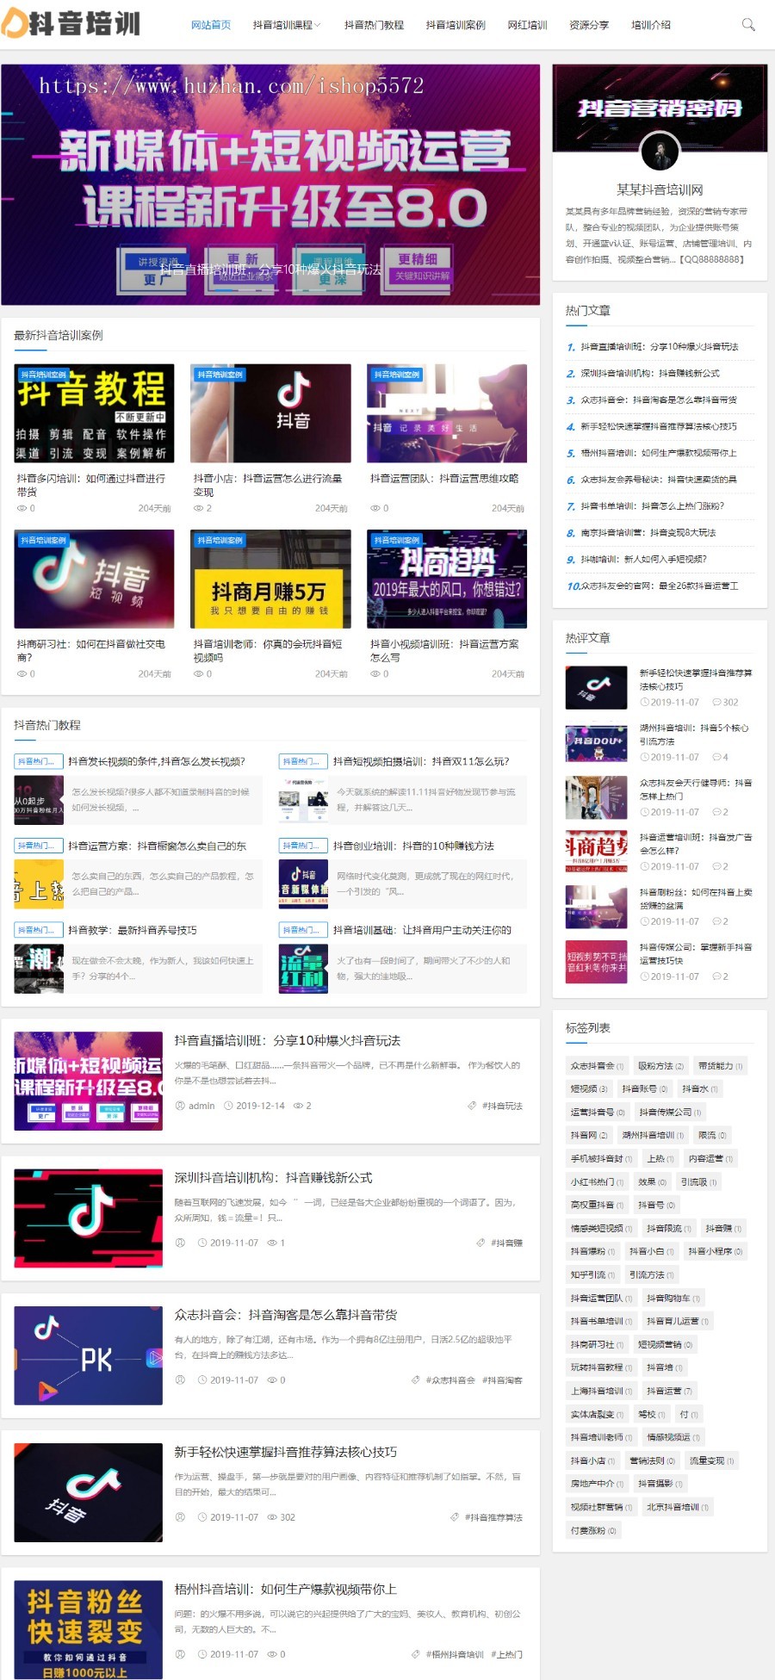
Task: Open 抖音营销密码 sidebar banner
Action: pyautogui.click(x=660, y=108)
